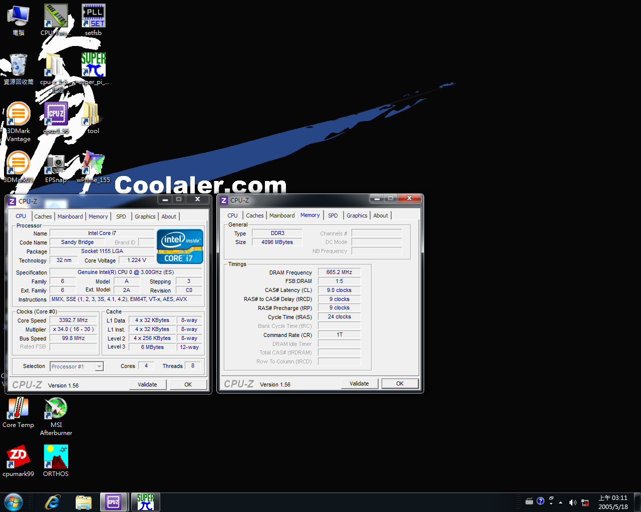Click the Multiplier value x 34.0
This screenshot has width=641, height=512.
point(73,329)
